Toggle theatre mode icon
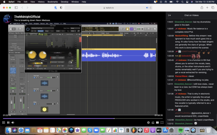 coord(157,122)
